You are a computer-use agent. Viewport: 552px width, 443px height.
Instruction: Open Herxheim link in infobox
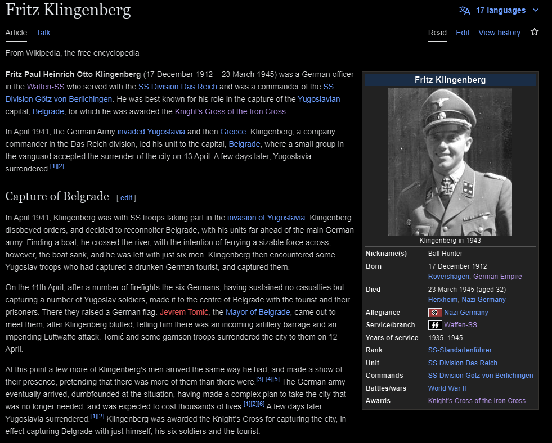click(442, 300)
